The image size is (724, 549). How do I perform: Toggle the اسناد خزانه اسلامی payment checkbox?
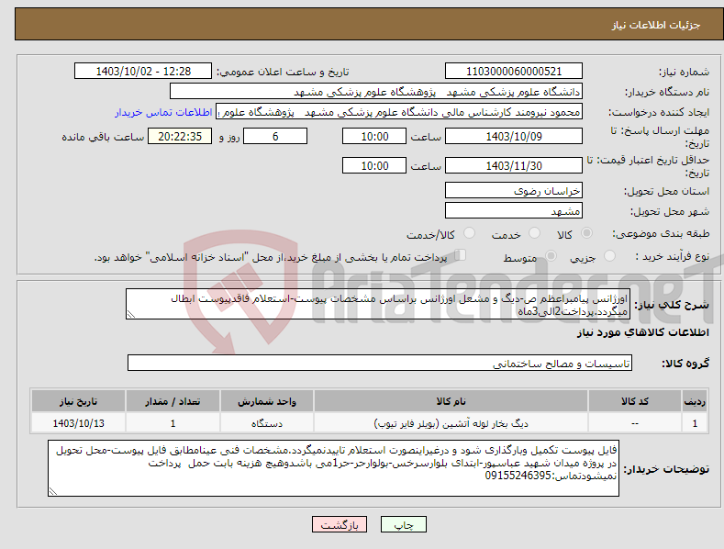(x=460, y=254)
